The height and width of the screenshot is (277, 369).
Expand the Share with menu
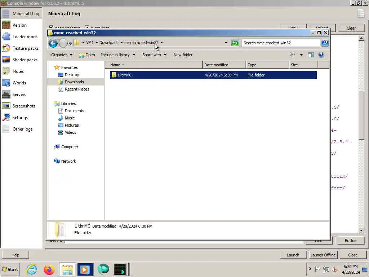(154, 55)
